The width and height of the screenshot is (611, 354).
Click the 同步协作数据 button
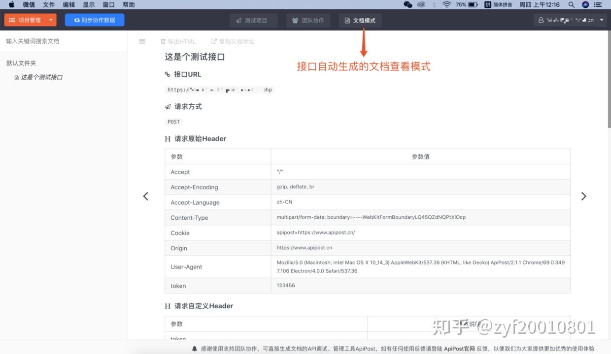95,20
